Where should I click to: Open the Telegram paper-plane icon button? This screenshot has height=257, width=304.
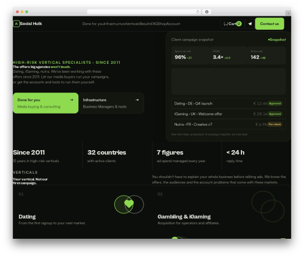pos(250,24)
